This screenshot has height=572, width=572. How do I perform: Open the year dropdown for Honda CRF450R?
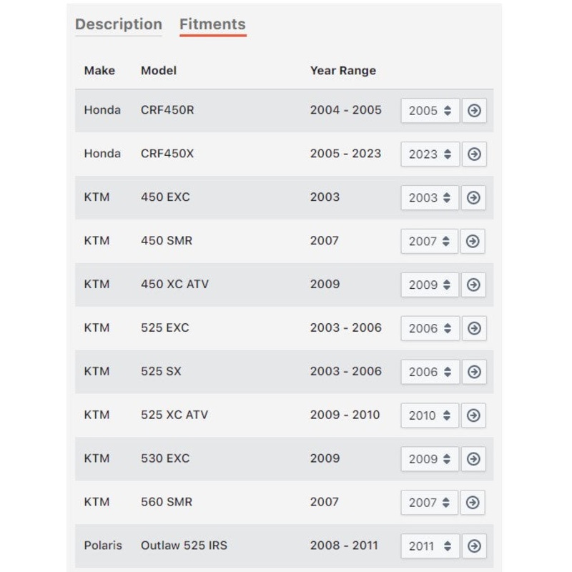pos(430,111)
